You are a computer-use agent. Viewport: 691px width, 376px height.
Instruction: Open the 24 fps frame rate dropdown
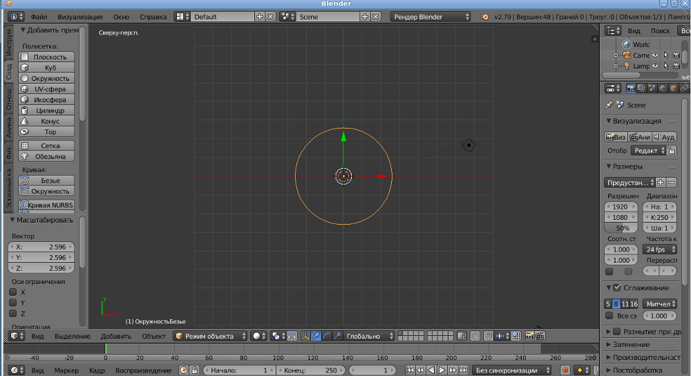point(659,250)
